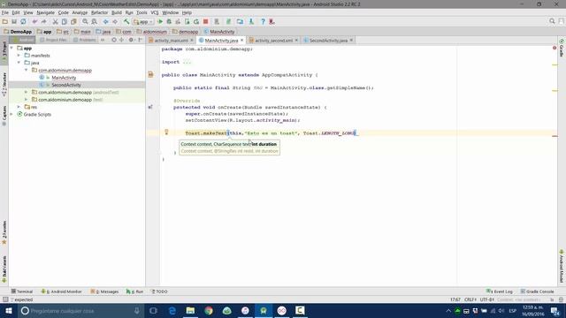Click the Debug app bug icon
Screen dimensions: 566x318
point(169,21)
